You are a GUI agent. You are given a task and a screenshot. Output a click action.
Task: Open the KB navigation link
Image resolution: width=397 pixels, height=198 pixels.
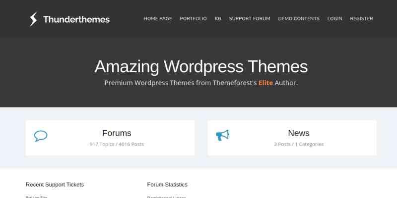click(x=218, y=19)
